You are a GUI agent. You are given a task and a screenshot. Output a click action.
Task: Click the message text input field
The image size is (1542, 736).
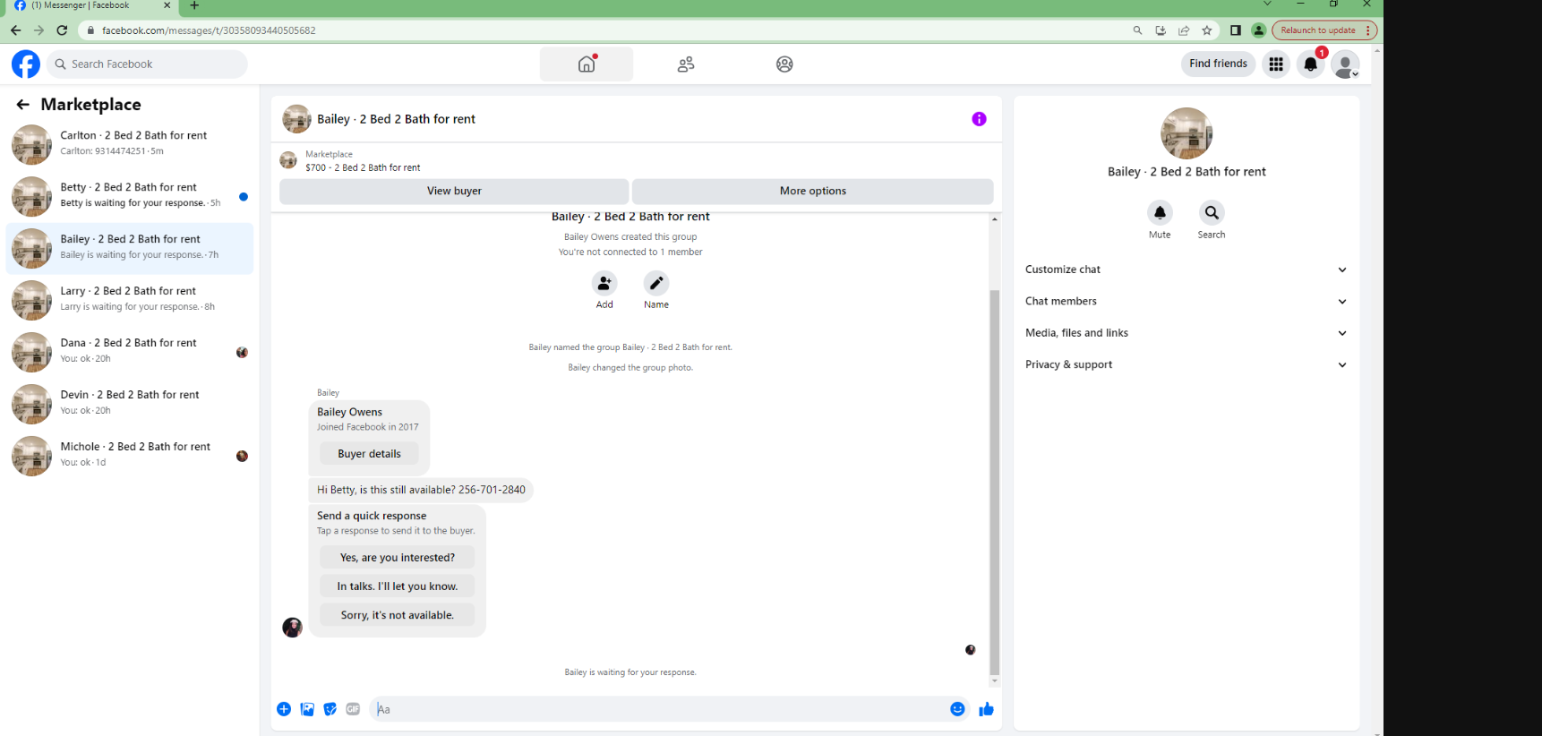pyautogui.click(x=658, y=709)
